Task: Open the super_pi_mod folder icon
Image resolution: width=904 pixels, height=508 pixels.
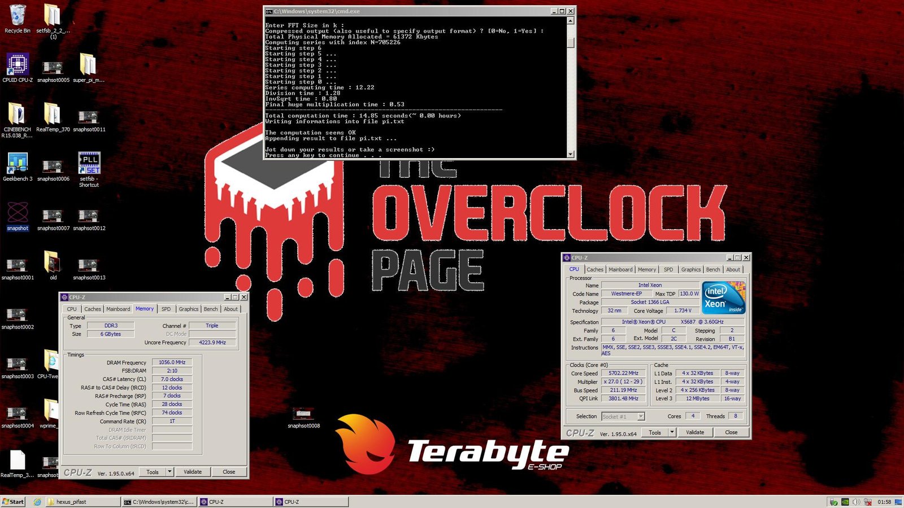Action: point(89,67)
